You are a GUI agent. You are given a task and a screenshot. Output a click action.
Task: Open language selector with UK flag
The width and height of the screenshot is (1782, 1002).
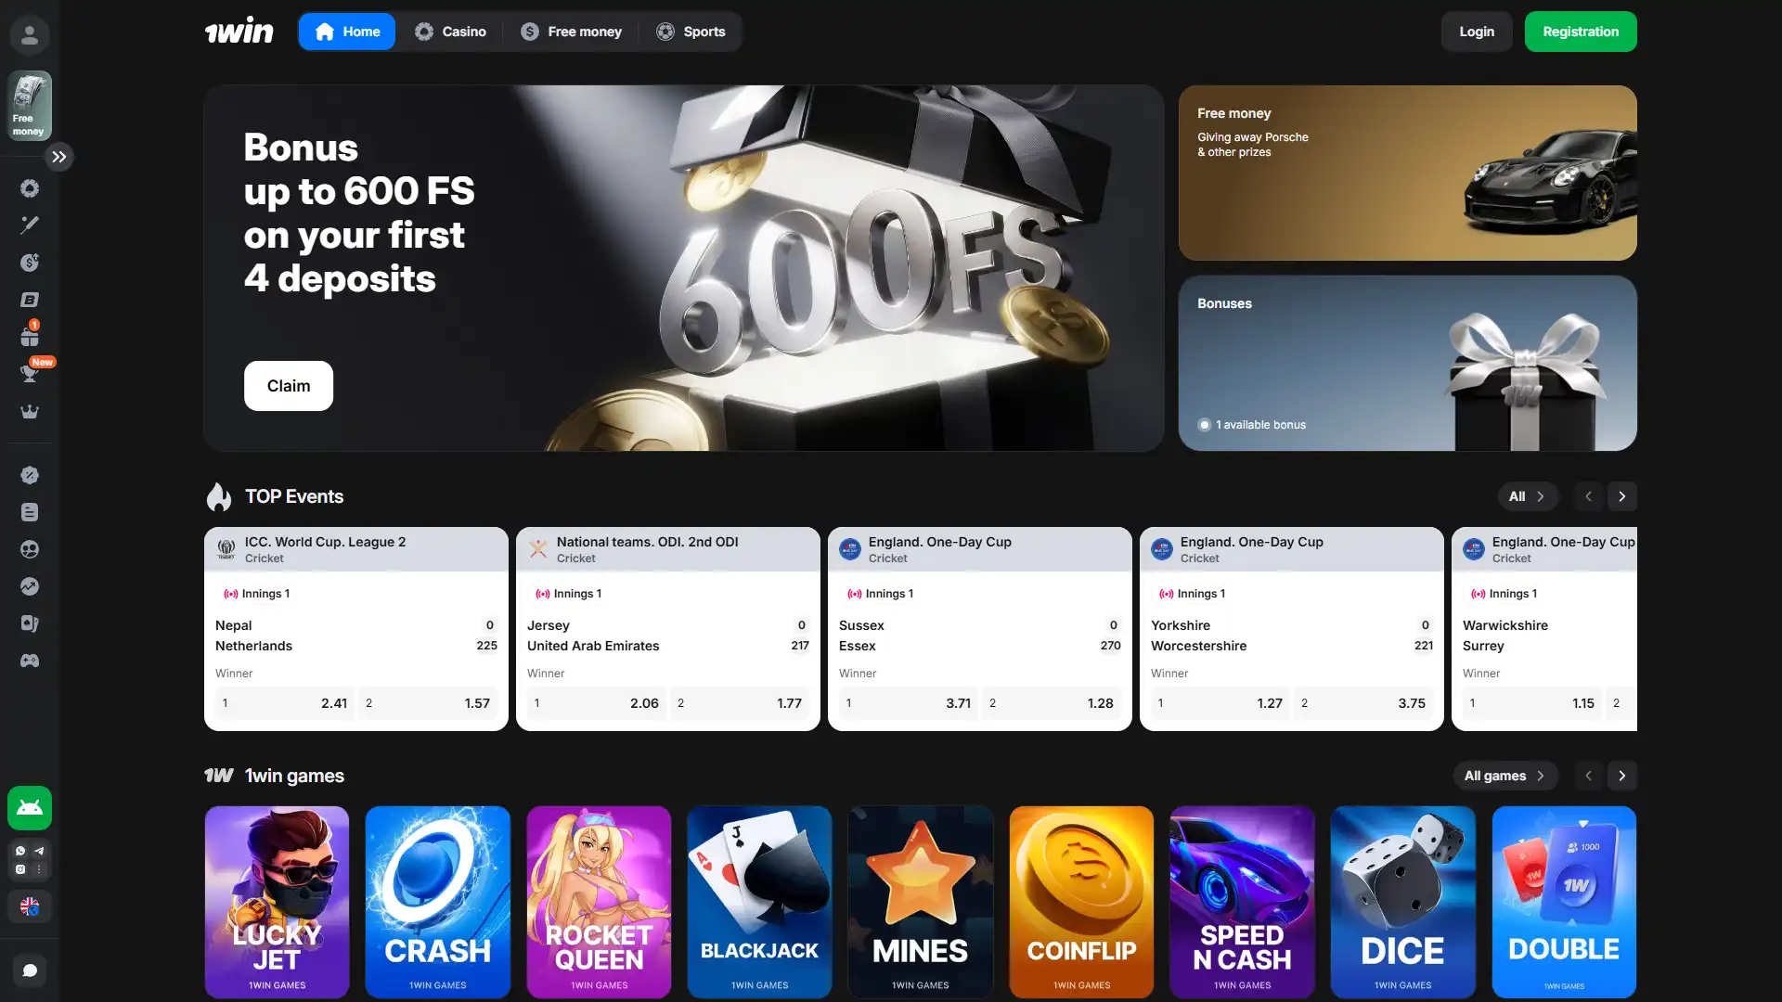[30, 906]
